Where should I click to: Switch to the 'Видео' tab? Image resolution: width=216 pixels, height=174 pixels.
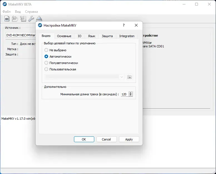46,36
